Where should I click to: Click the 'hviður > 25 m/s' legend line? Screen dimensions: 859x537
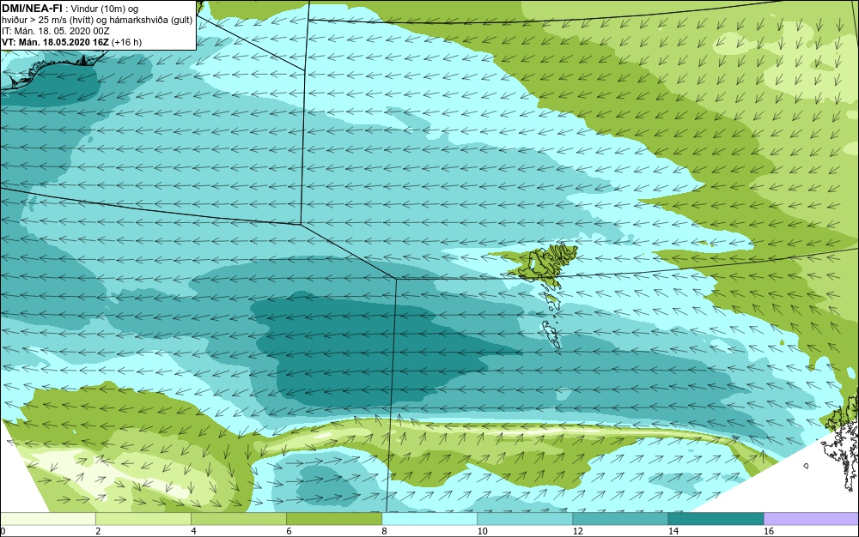(97, 20)
